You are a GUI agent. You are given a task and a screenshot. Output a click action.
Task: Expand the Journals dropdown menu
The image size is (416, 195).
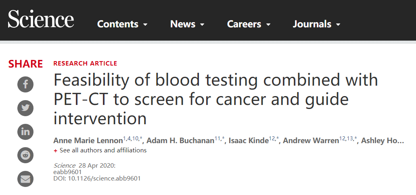coord(316,24)
